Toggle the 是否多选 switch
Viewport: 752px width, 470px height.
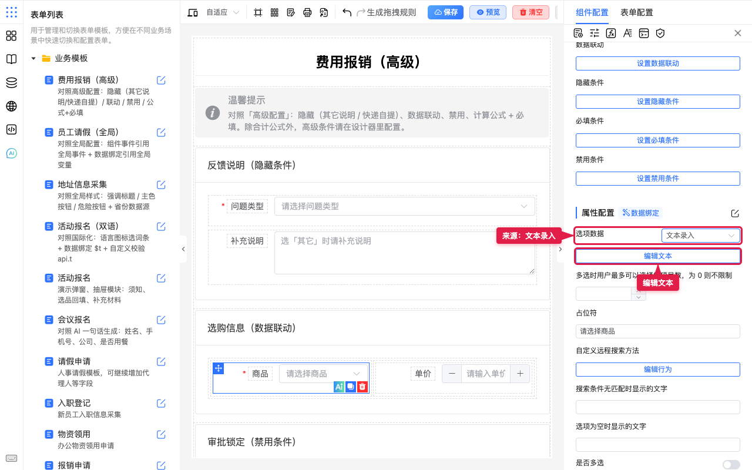click(731, 465)
